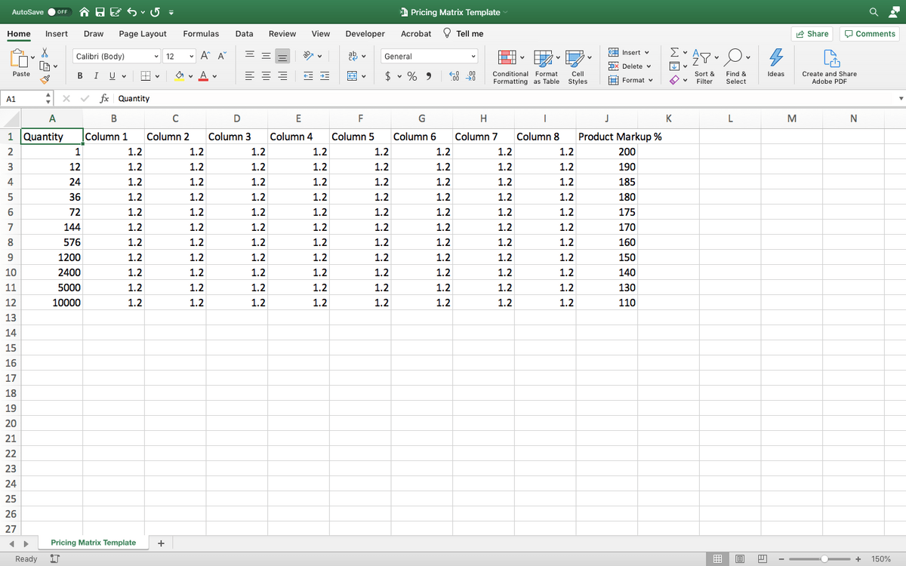Click the Cut scissors icon
The image size is (906, 566).
click(x=45, y=53)
